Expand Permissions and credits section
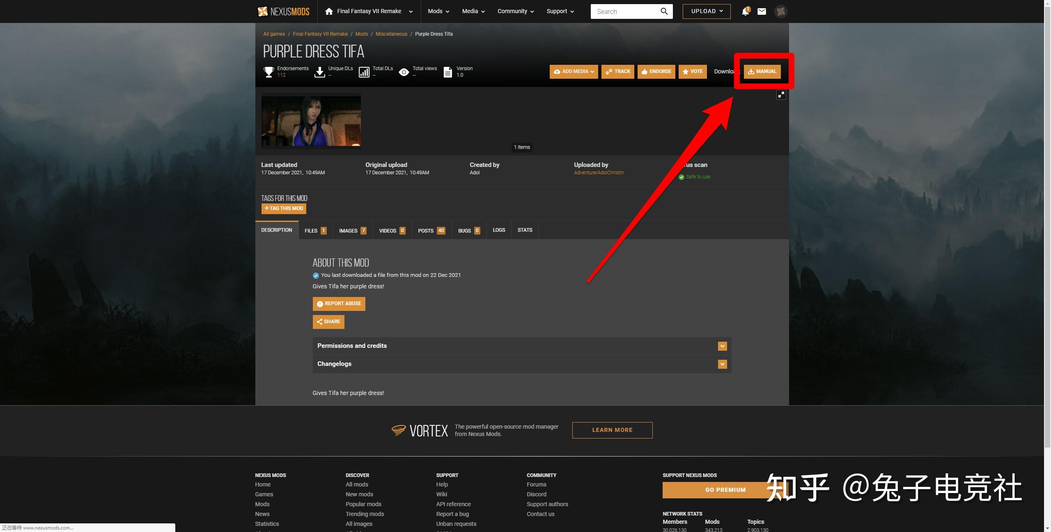 tap(722, 346)
